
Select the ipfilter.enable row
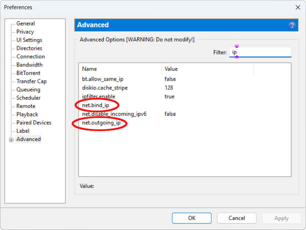pos(185,97)
